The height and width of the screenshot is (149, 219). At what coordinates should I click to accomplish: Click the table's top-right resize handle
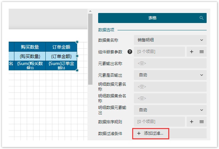coord(77,42)
